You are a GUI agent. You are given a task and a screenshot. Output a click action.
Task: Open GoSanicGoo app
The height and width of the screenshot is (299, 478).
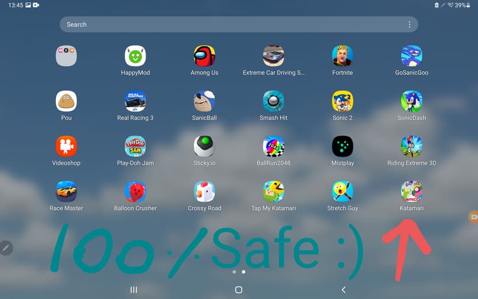(412, 56)
